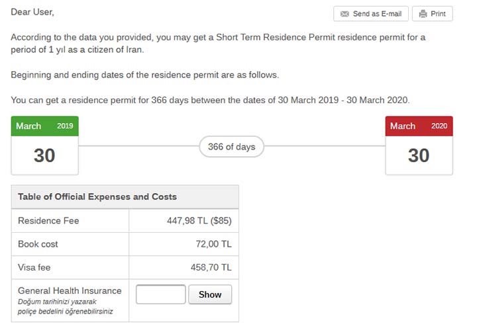
Task: Show the health insurance policy cost
Action: point(210,294)
